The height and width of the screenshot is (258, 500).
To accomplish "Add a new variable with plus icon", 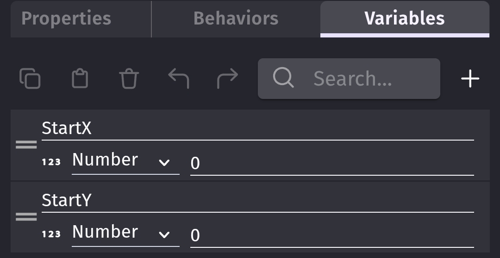I will point(470,79).
